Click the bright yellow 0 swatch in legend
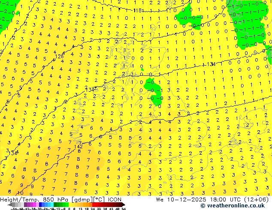Viewport: 272px width, 210px height. pos(70,204)
